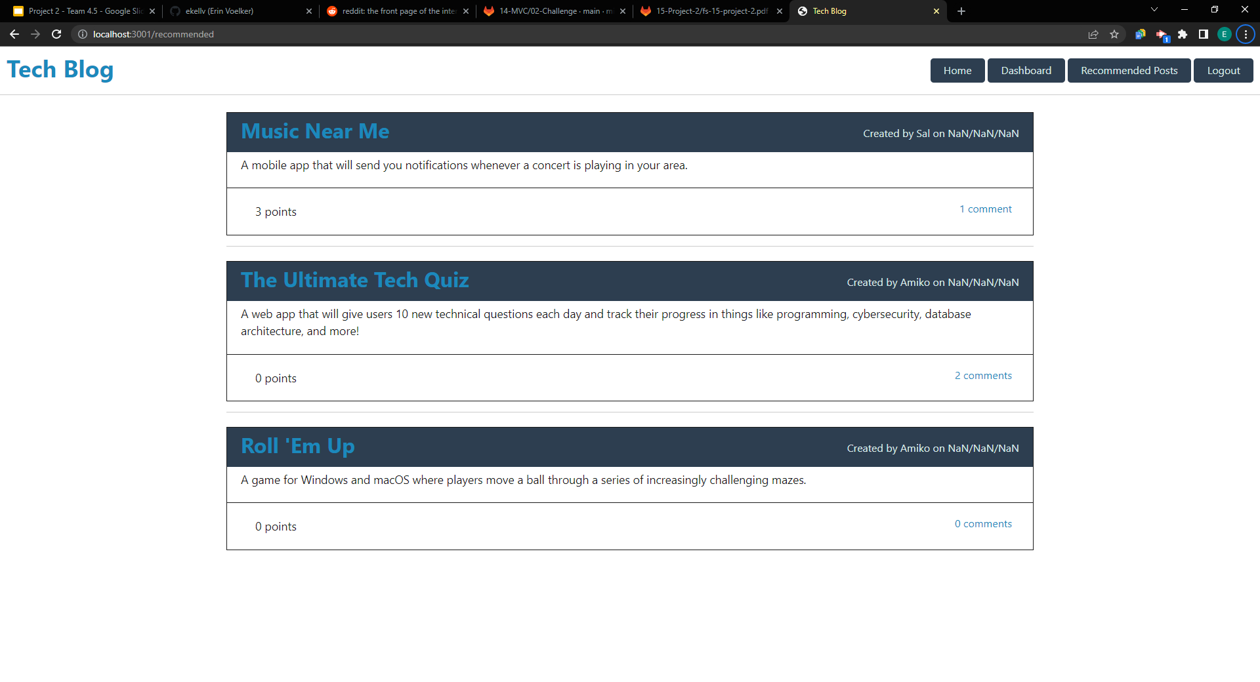Bookmark this page with the star icon
Viewport: 1260px width, 682px height.
click(1114, 34)
